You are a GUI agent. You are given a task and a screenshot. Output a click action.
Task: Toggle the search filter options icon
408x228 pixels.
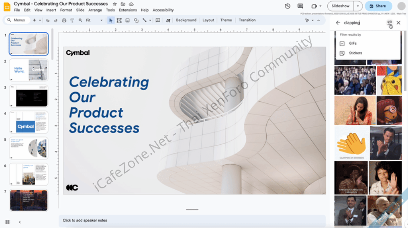click(x=390, y=23)
